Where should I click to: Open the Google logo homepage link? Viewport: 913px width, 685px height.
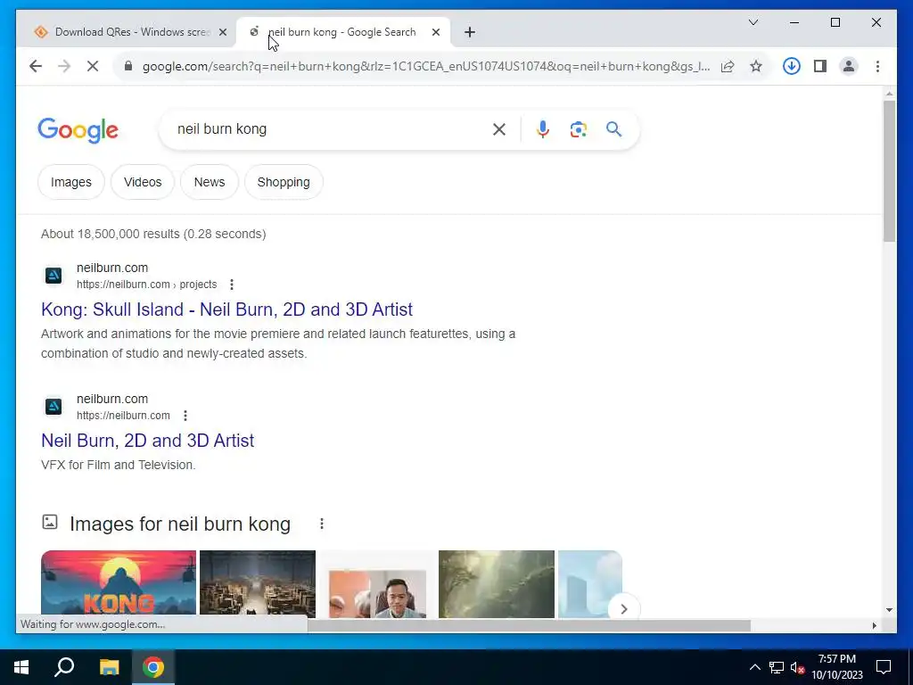(x=78, y=130)
